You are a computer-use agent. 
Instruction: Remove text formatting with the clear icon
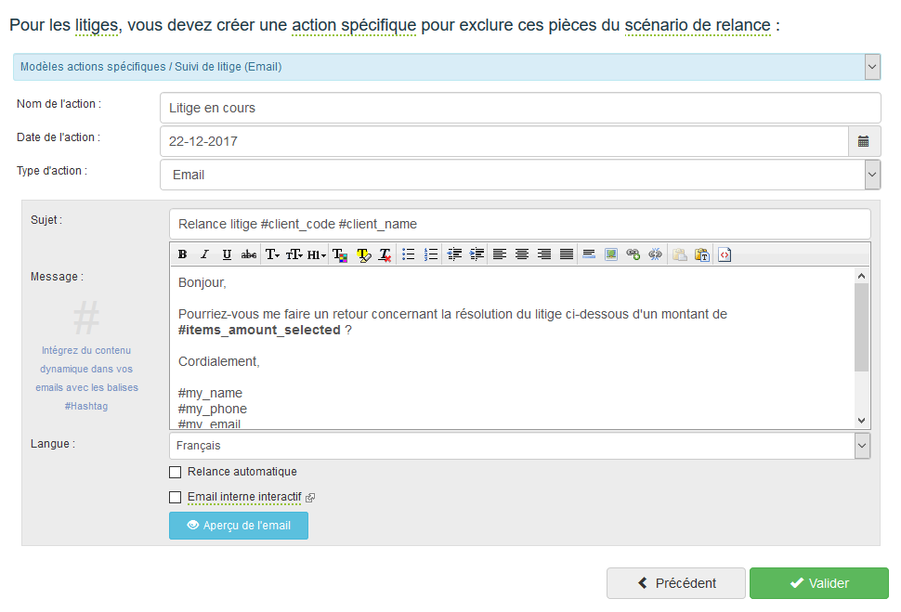point(385,254)
